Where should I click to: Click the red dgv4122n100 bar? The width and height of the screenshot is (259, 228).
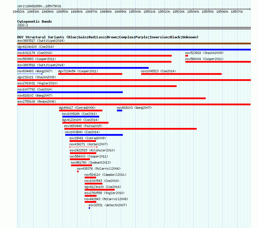tap(85, 123)
